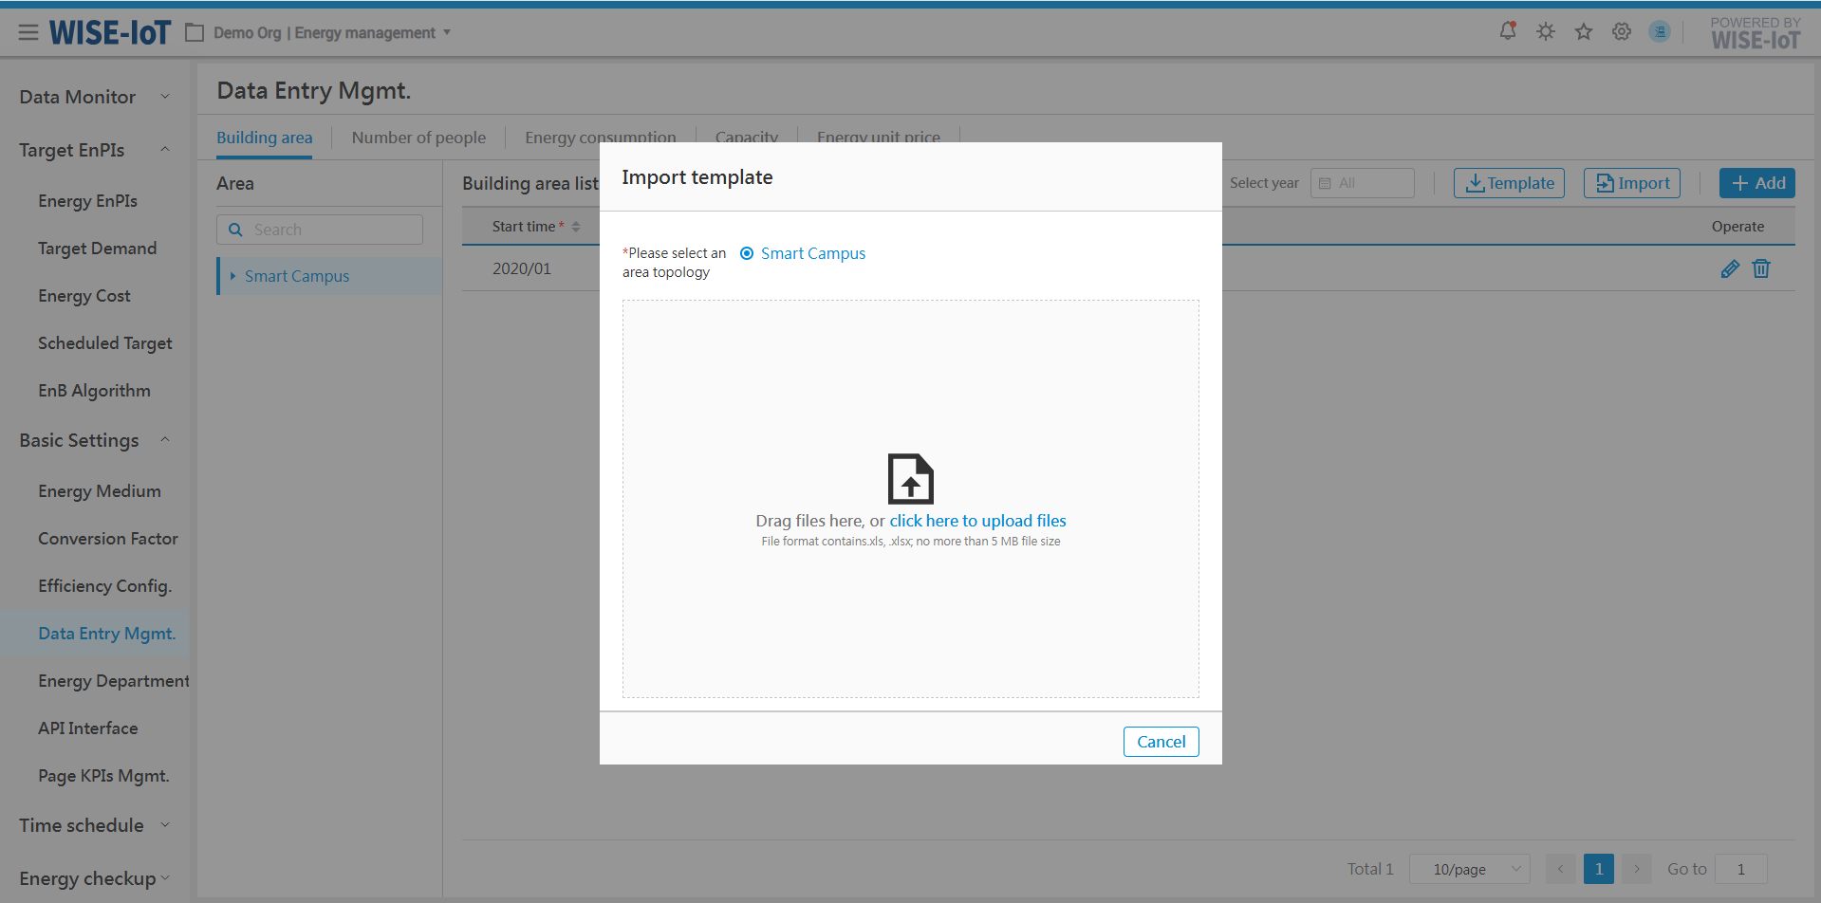Open the 10/page size dropdown
Viewport: 1821px width, 903px height.
tap(1469, 869)
